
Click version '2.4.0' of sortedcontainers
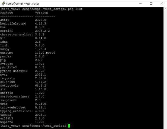click(x=40, y=97)
